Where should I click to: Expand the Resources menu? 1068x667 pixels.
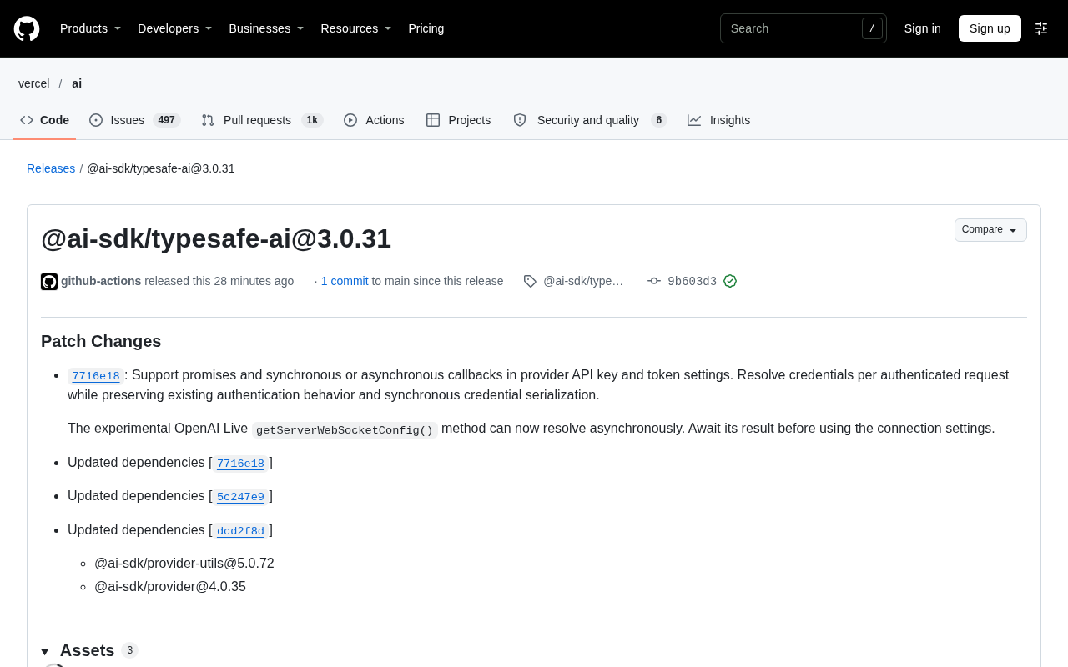point(355,28)
